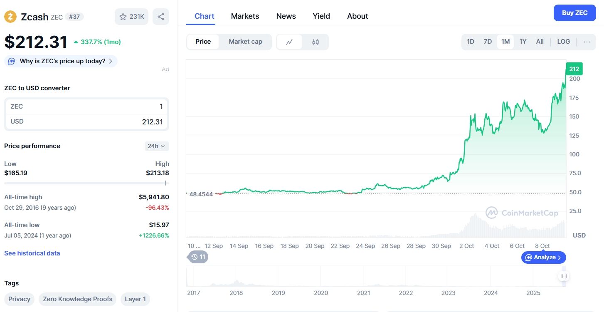Click the ZEC amount input field
The image size is (604, 312).
86,106
